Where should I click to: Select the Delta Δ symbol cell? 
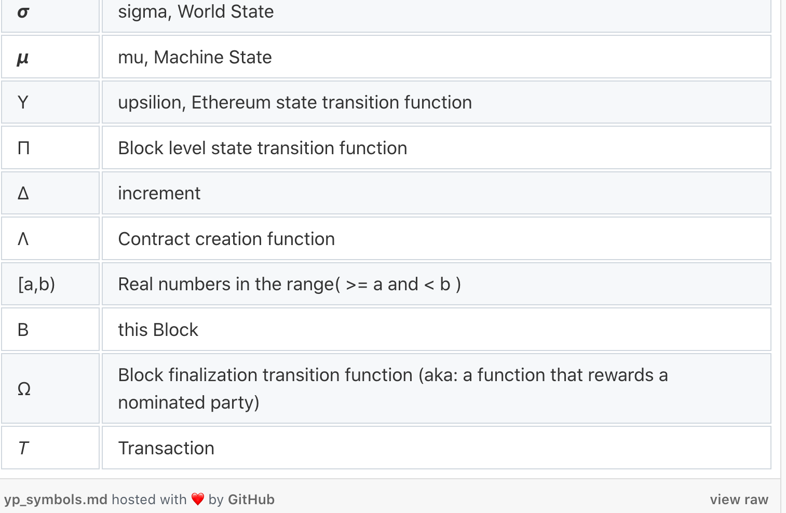tap(50, 193)
